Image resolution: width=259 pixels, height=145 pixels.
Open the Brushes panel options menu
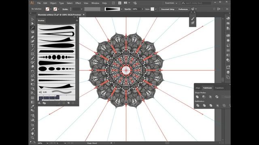77,21
